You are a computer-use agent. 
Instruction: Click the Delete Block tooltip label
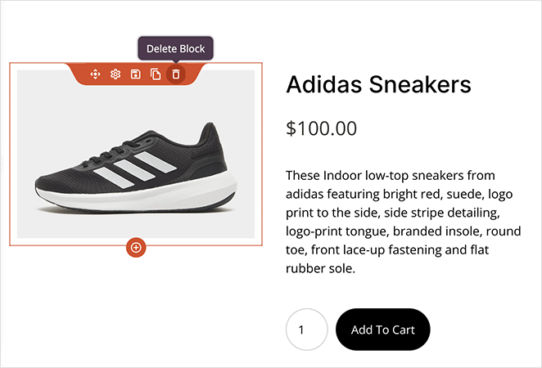pos(175,49)
